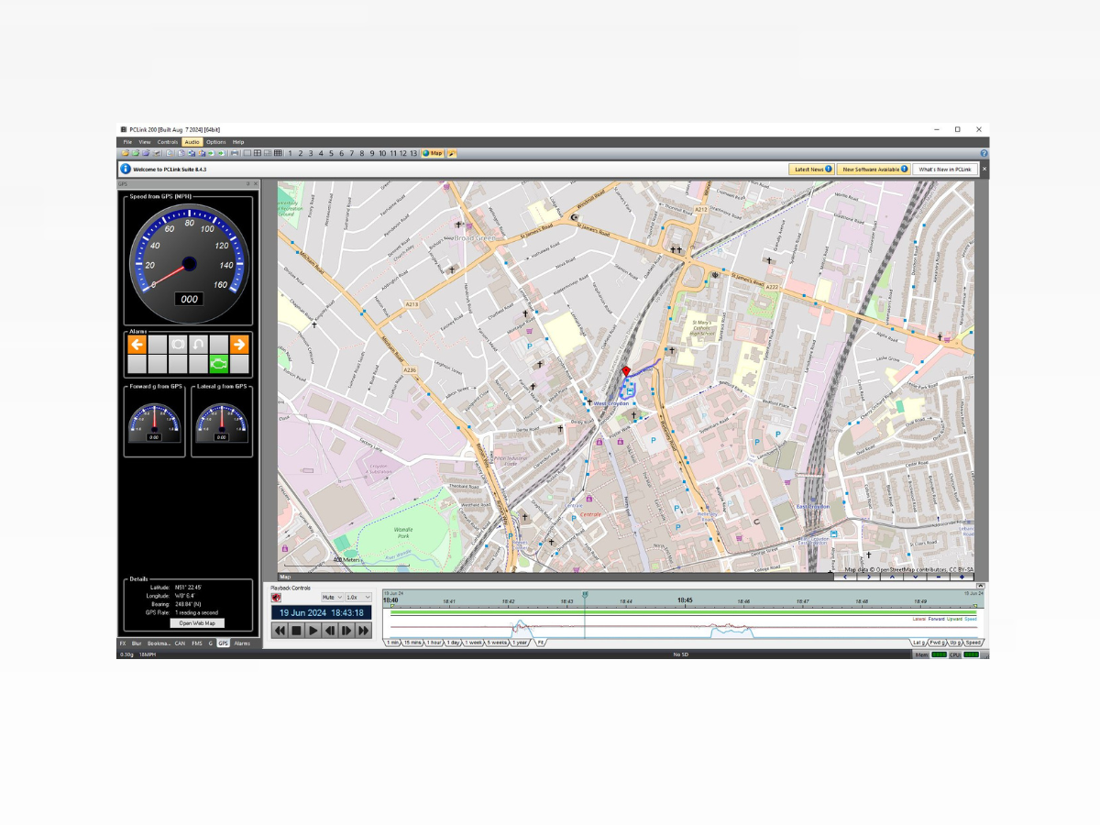The width and height of the screenshot is (1100, 825).
Task: Set timeline range to 1 week
Action: (473, 643)
